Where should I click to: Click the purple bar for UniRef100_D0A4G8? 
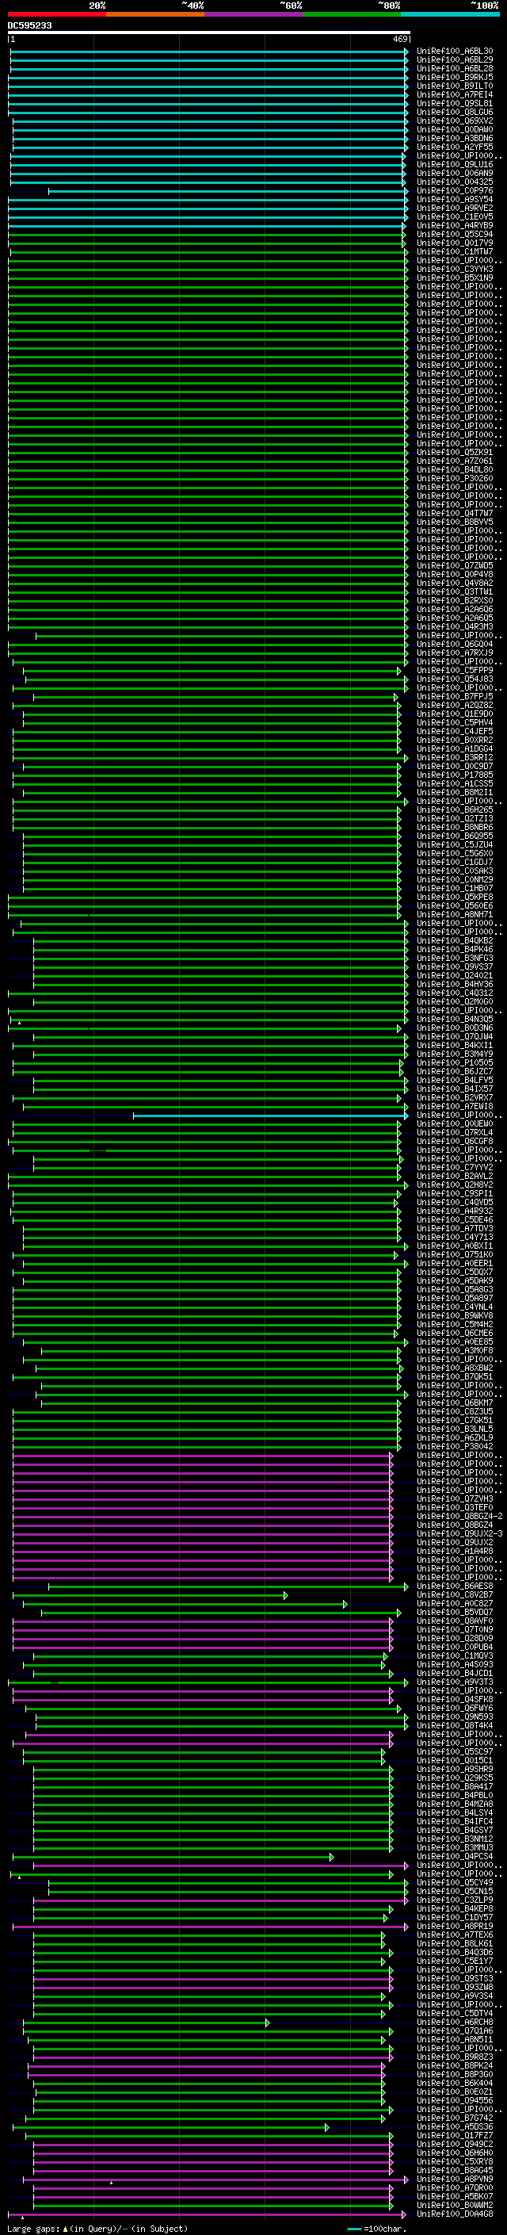[x=205, y=2215]
